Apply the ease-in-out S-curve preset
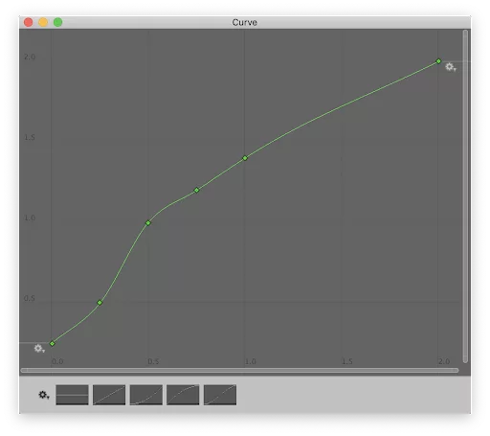Image resolution: width=490 pixels, height=436 pixels. 220,395
